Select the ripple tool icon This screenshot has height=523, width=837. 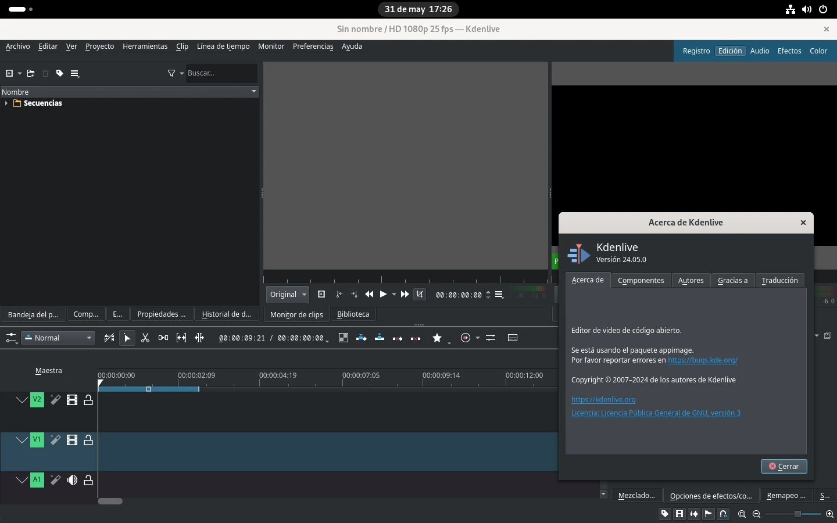tap(199, 338)
